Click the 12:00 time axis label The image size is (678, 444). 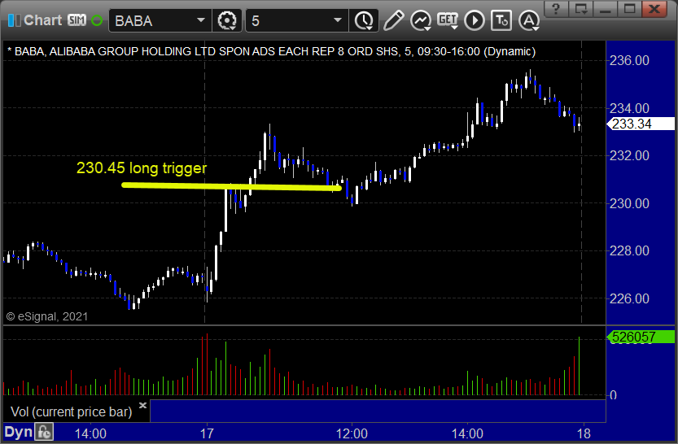click(x=352, y=433)
